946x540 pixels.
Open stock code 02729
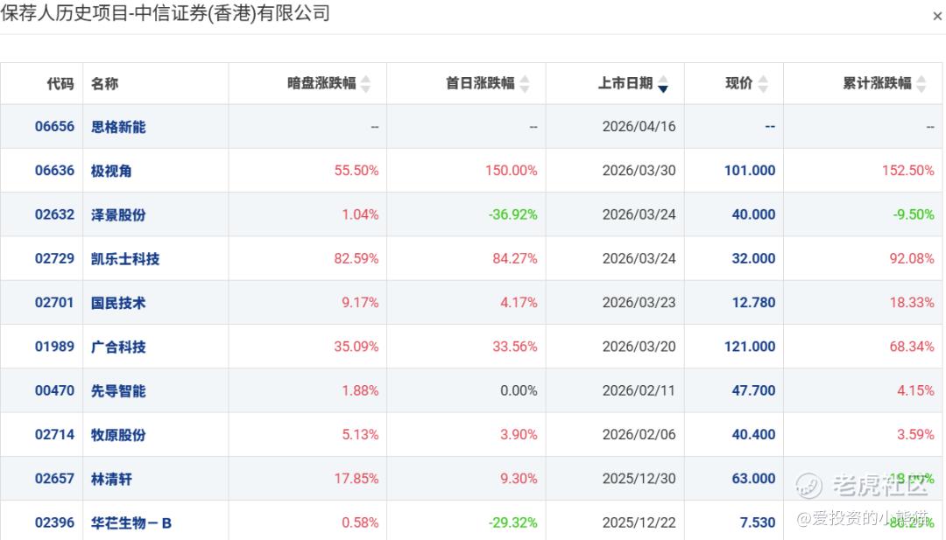coord(54,258)
